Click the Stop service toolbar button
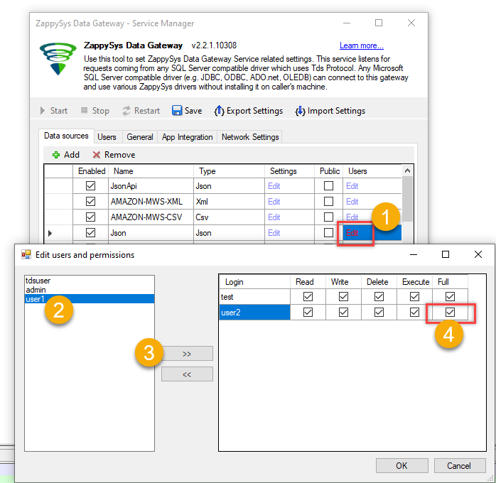This screenshot has width=496, height=483. [95, 111]
